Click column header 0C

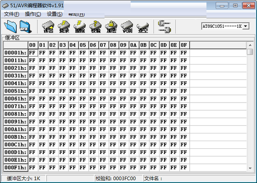coord(154,45)
